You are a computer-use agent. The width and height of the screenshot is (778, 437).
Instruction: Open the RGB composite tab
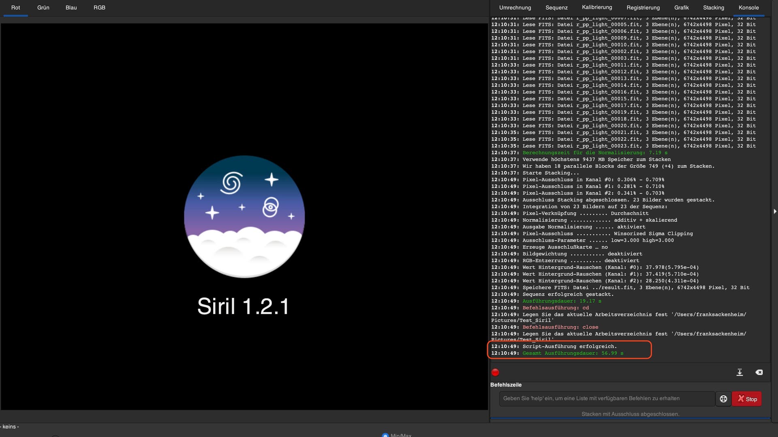tap(99, 8)
